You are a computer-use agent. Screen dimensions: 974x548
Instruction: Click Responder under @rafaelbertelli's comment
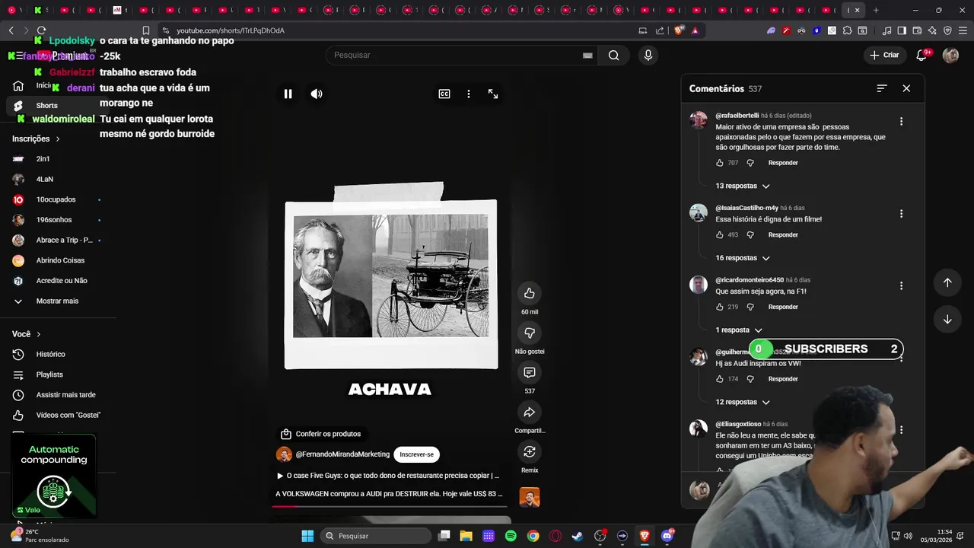coord(783,163)
